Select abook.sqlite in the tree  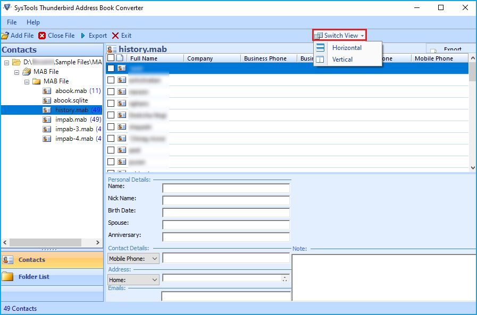(x=71, y=100)
